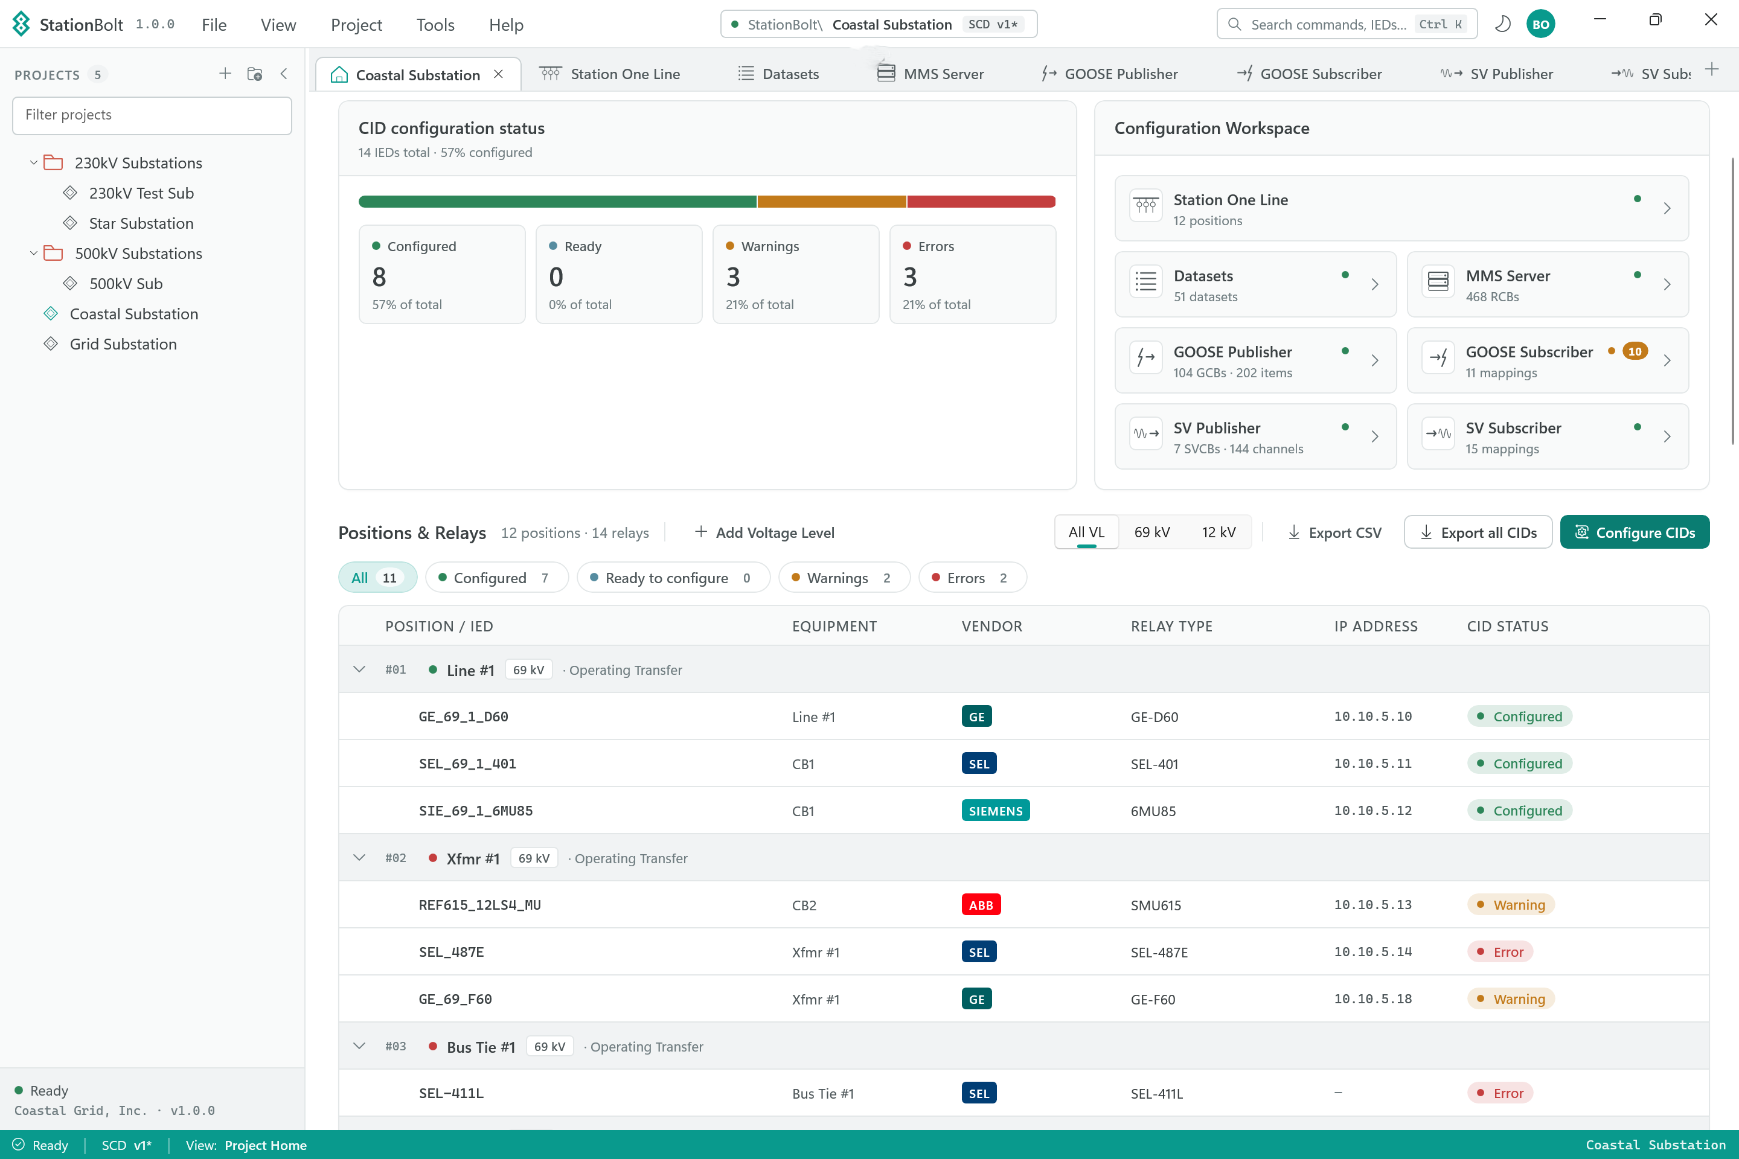This screenshot has width=1739, height=1159.
Task: Filter relays by Errors chip
Action: coord(972,577)
